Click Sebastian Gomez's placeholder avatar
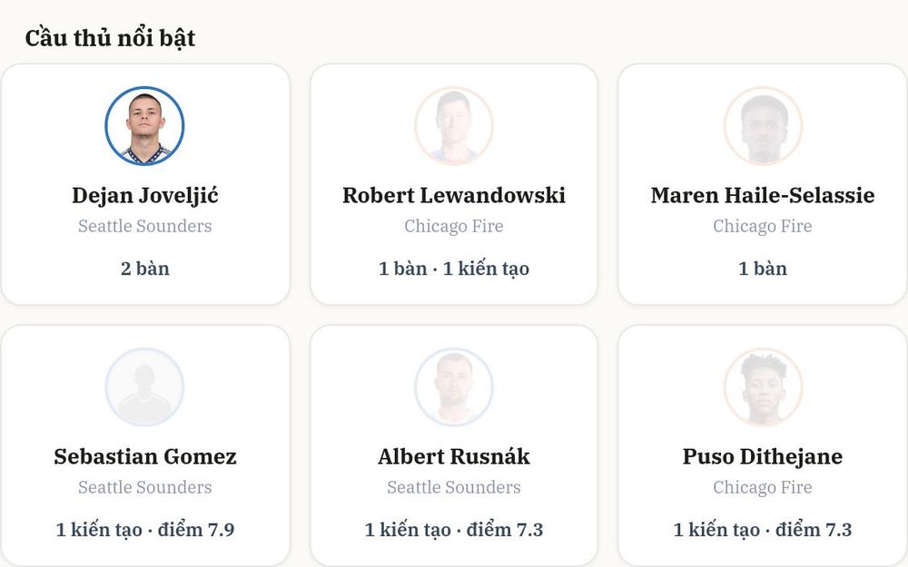This screenshot has height=567, width=908. pyautogui.click(x=144, y=387)
